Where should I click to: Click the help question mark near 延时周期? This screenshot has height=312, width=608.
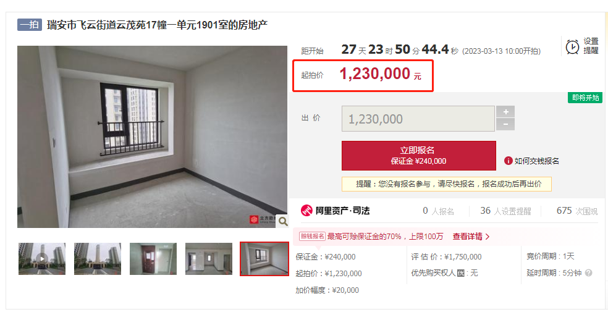point(589,273)
